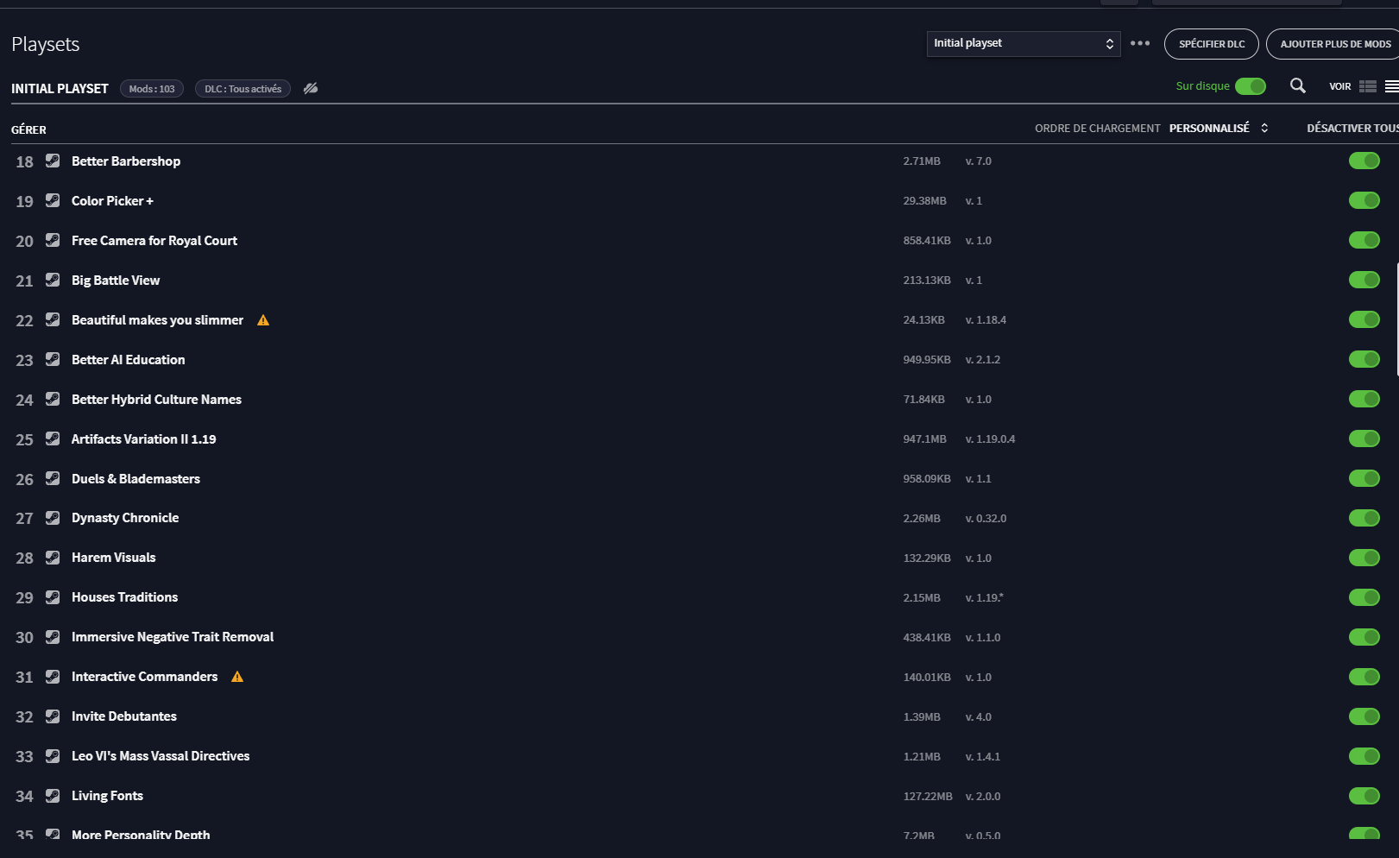
Task: Toggle off Better AI Education
Action: [1364, 359]
